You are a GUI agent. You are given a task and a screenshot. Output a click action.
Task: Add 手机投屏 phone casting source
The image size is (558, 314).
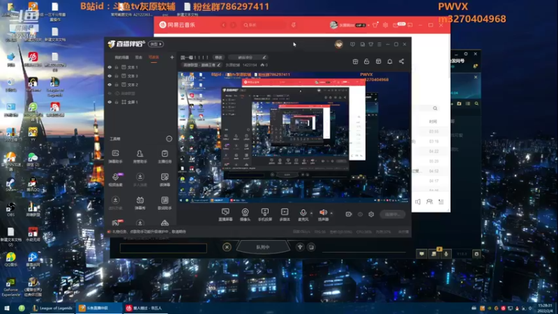[265, 215]
